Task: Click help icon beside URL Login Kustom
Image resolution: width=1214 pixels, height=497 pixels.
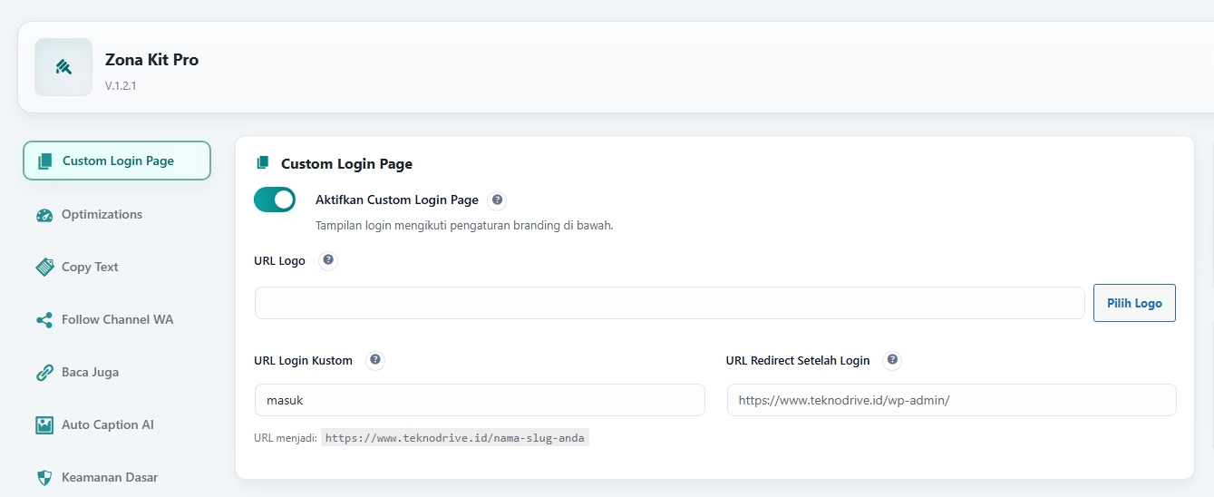Action: pos(375,360)
